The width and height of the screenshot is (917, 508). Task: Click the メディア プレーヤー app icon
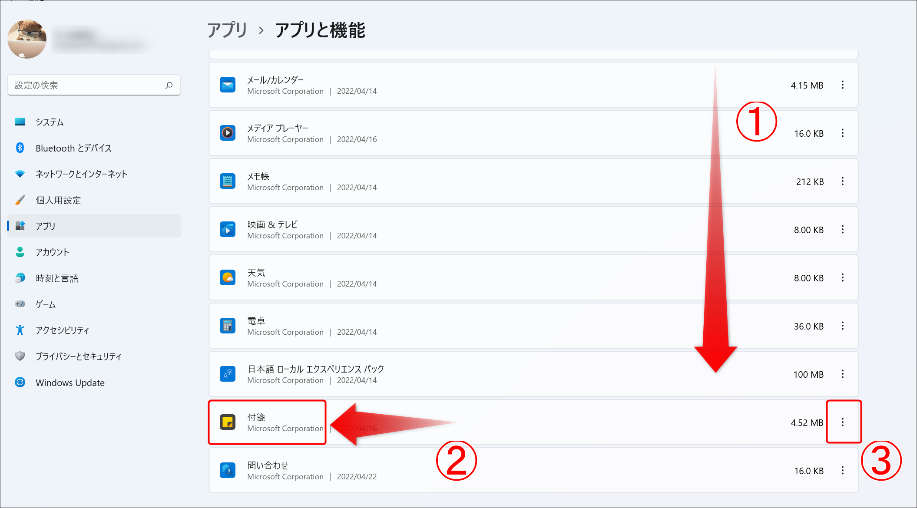click(228, 133)
